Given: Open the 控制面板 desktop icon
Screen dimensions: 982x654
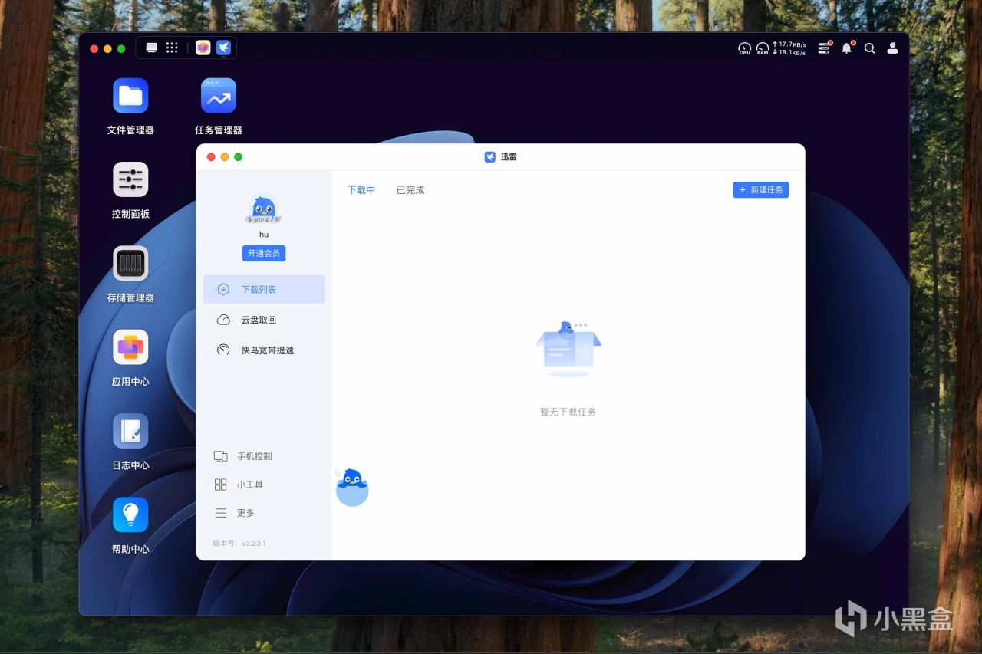Looking at the screenshot, I should [x=130, y=180].
